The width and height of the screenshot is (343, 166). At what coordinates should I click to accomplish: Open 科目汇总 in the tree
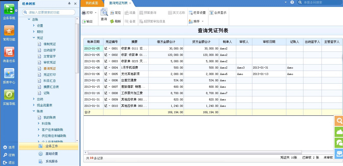[x=50, y=81]
